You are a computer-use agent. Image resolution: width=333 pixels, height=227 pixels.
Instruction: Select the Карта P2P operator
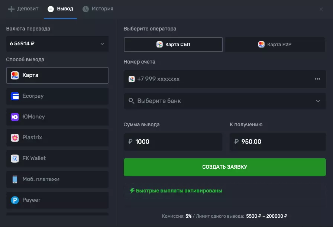click(x=275, y=44)
